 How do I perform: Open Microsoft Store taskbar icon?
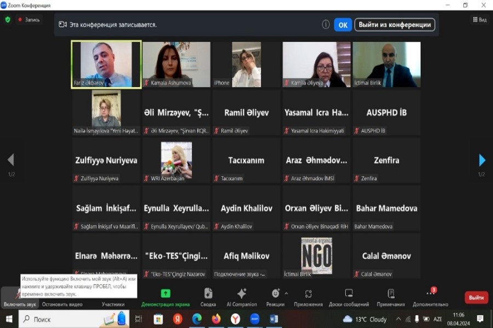tap(158, 319)
